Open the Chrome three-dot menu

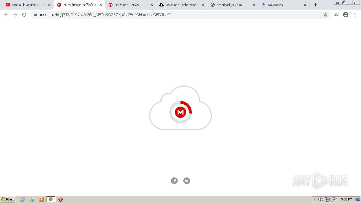[x=355, y=15]
